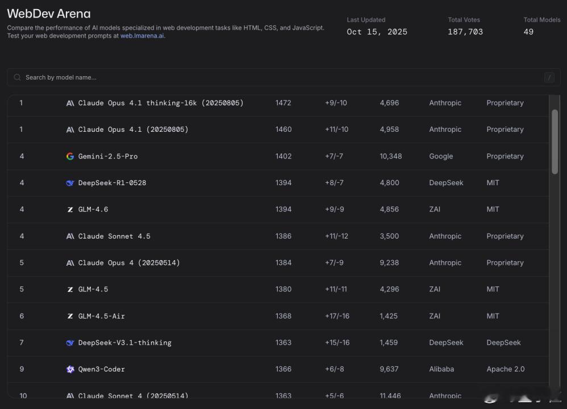Click the Google logo next to Gemini-2.5-Pro
The width and height of the screenshot is (567, 409).
click(x=70, y=156)
